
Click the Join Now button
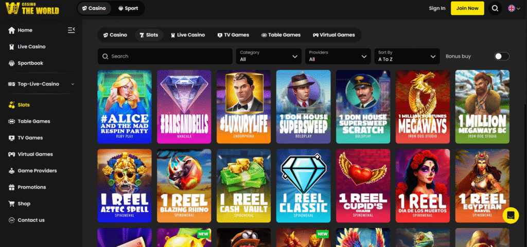[467, 8]
